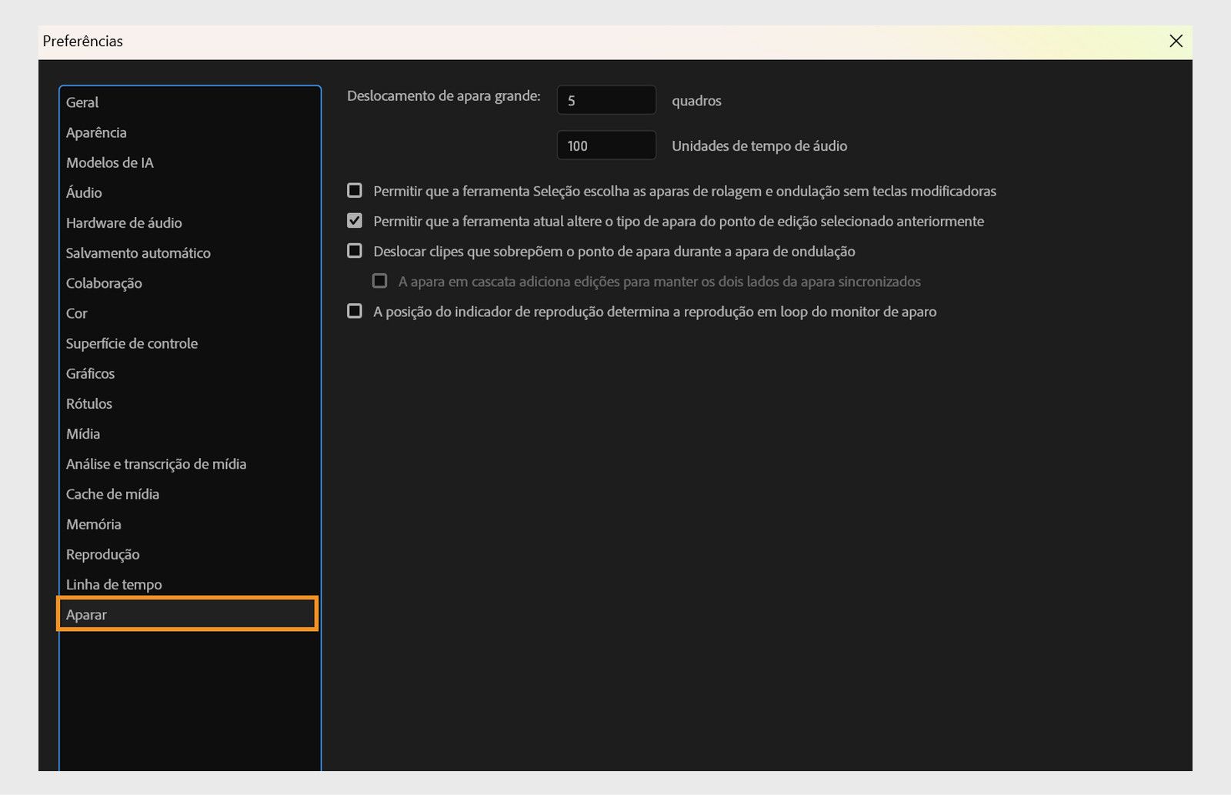The width and height of the screenshot is (1231, 795).
Task: Open Hardware de áudio settings
Action: (123, 222)
